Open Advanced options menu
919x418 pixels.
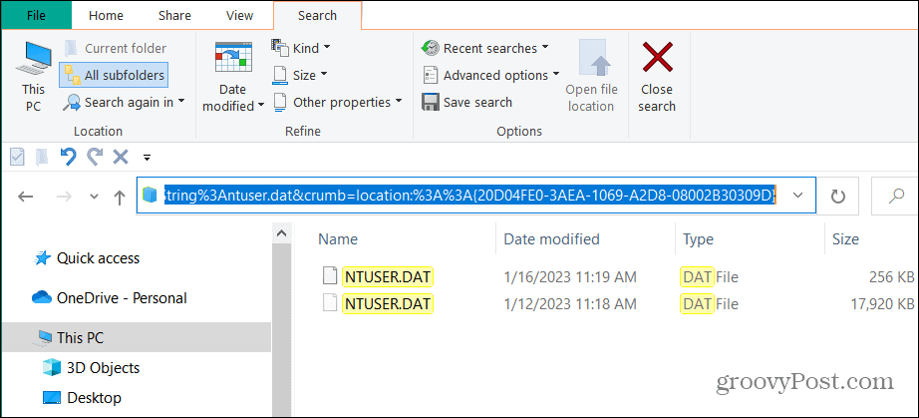(490, 75)
